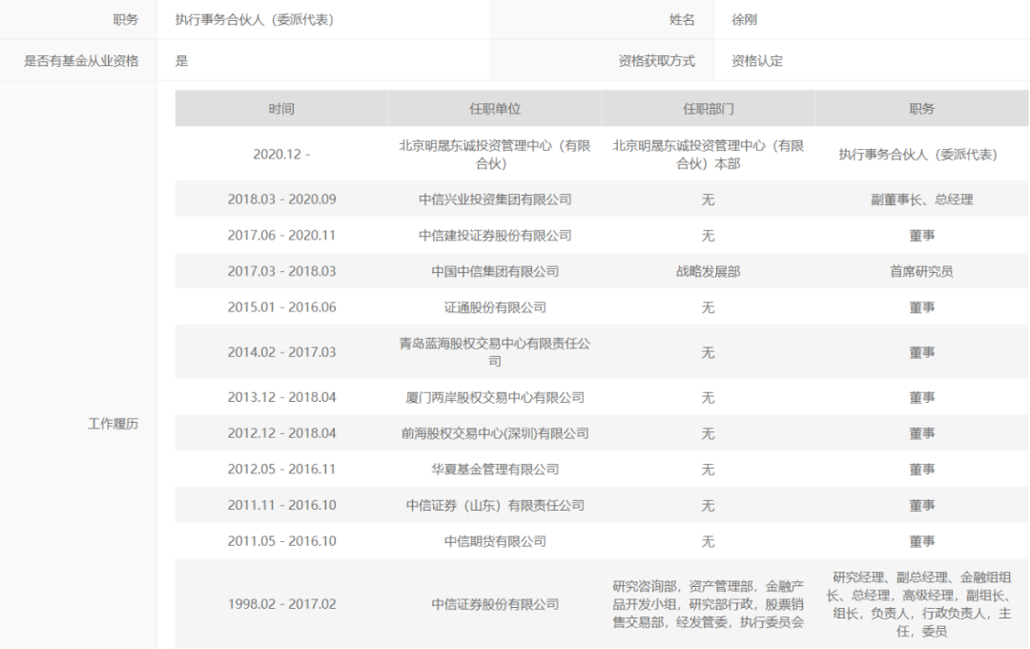Click 执行事务合伙人（委派代表） beside 姓名 label

point(255,20)
